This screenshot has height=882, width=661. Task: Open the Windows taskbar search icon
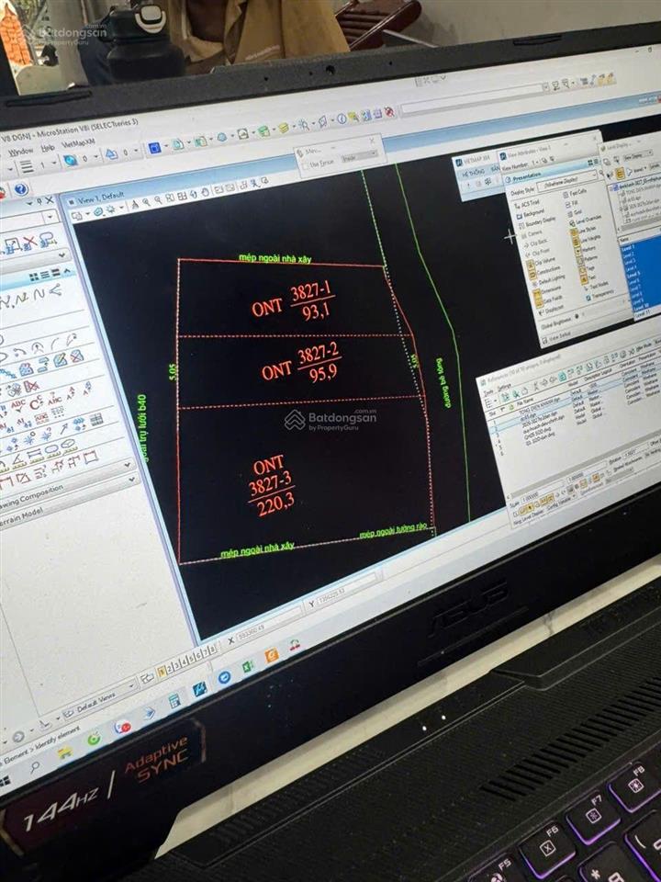coord(35,766)
